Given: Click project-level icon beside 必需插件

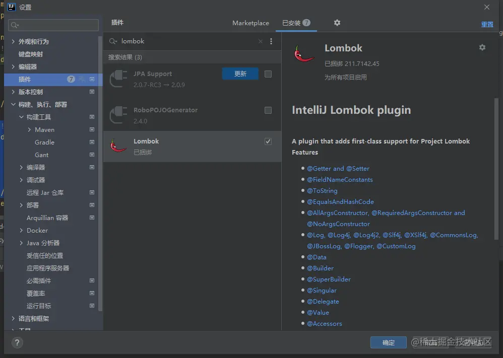Looking at the screenshot, I should (x=92, y=280).
